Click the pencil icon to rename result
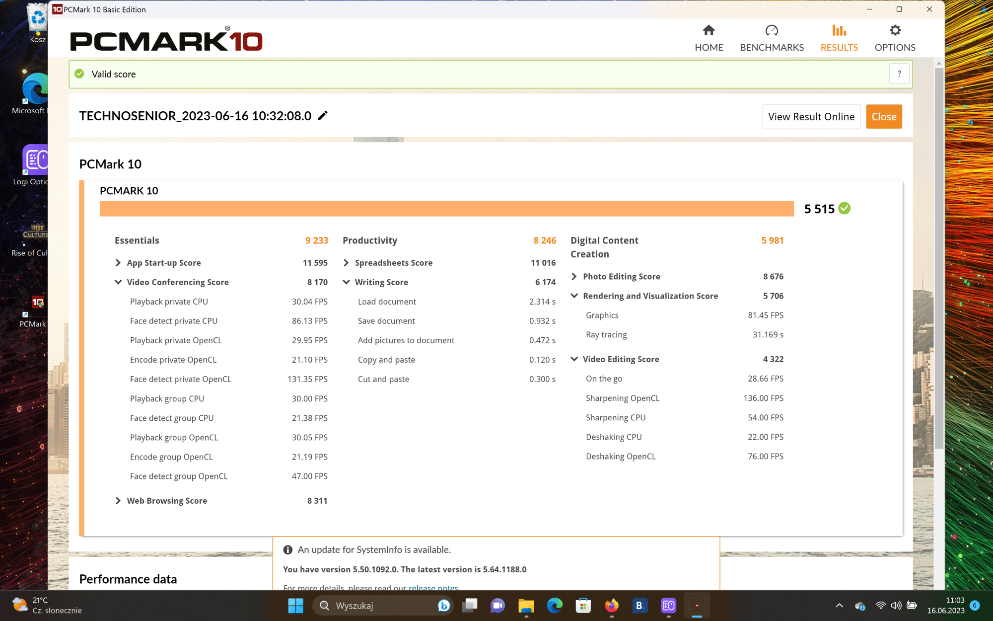 point(323,115)
